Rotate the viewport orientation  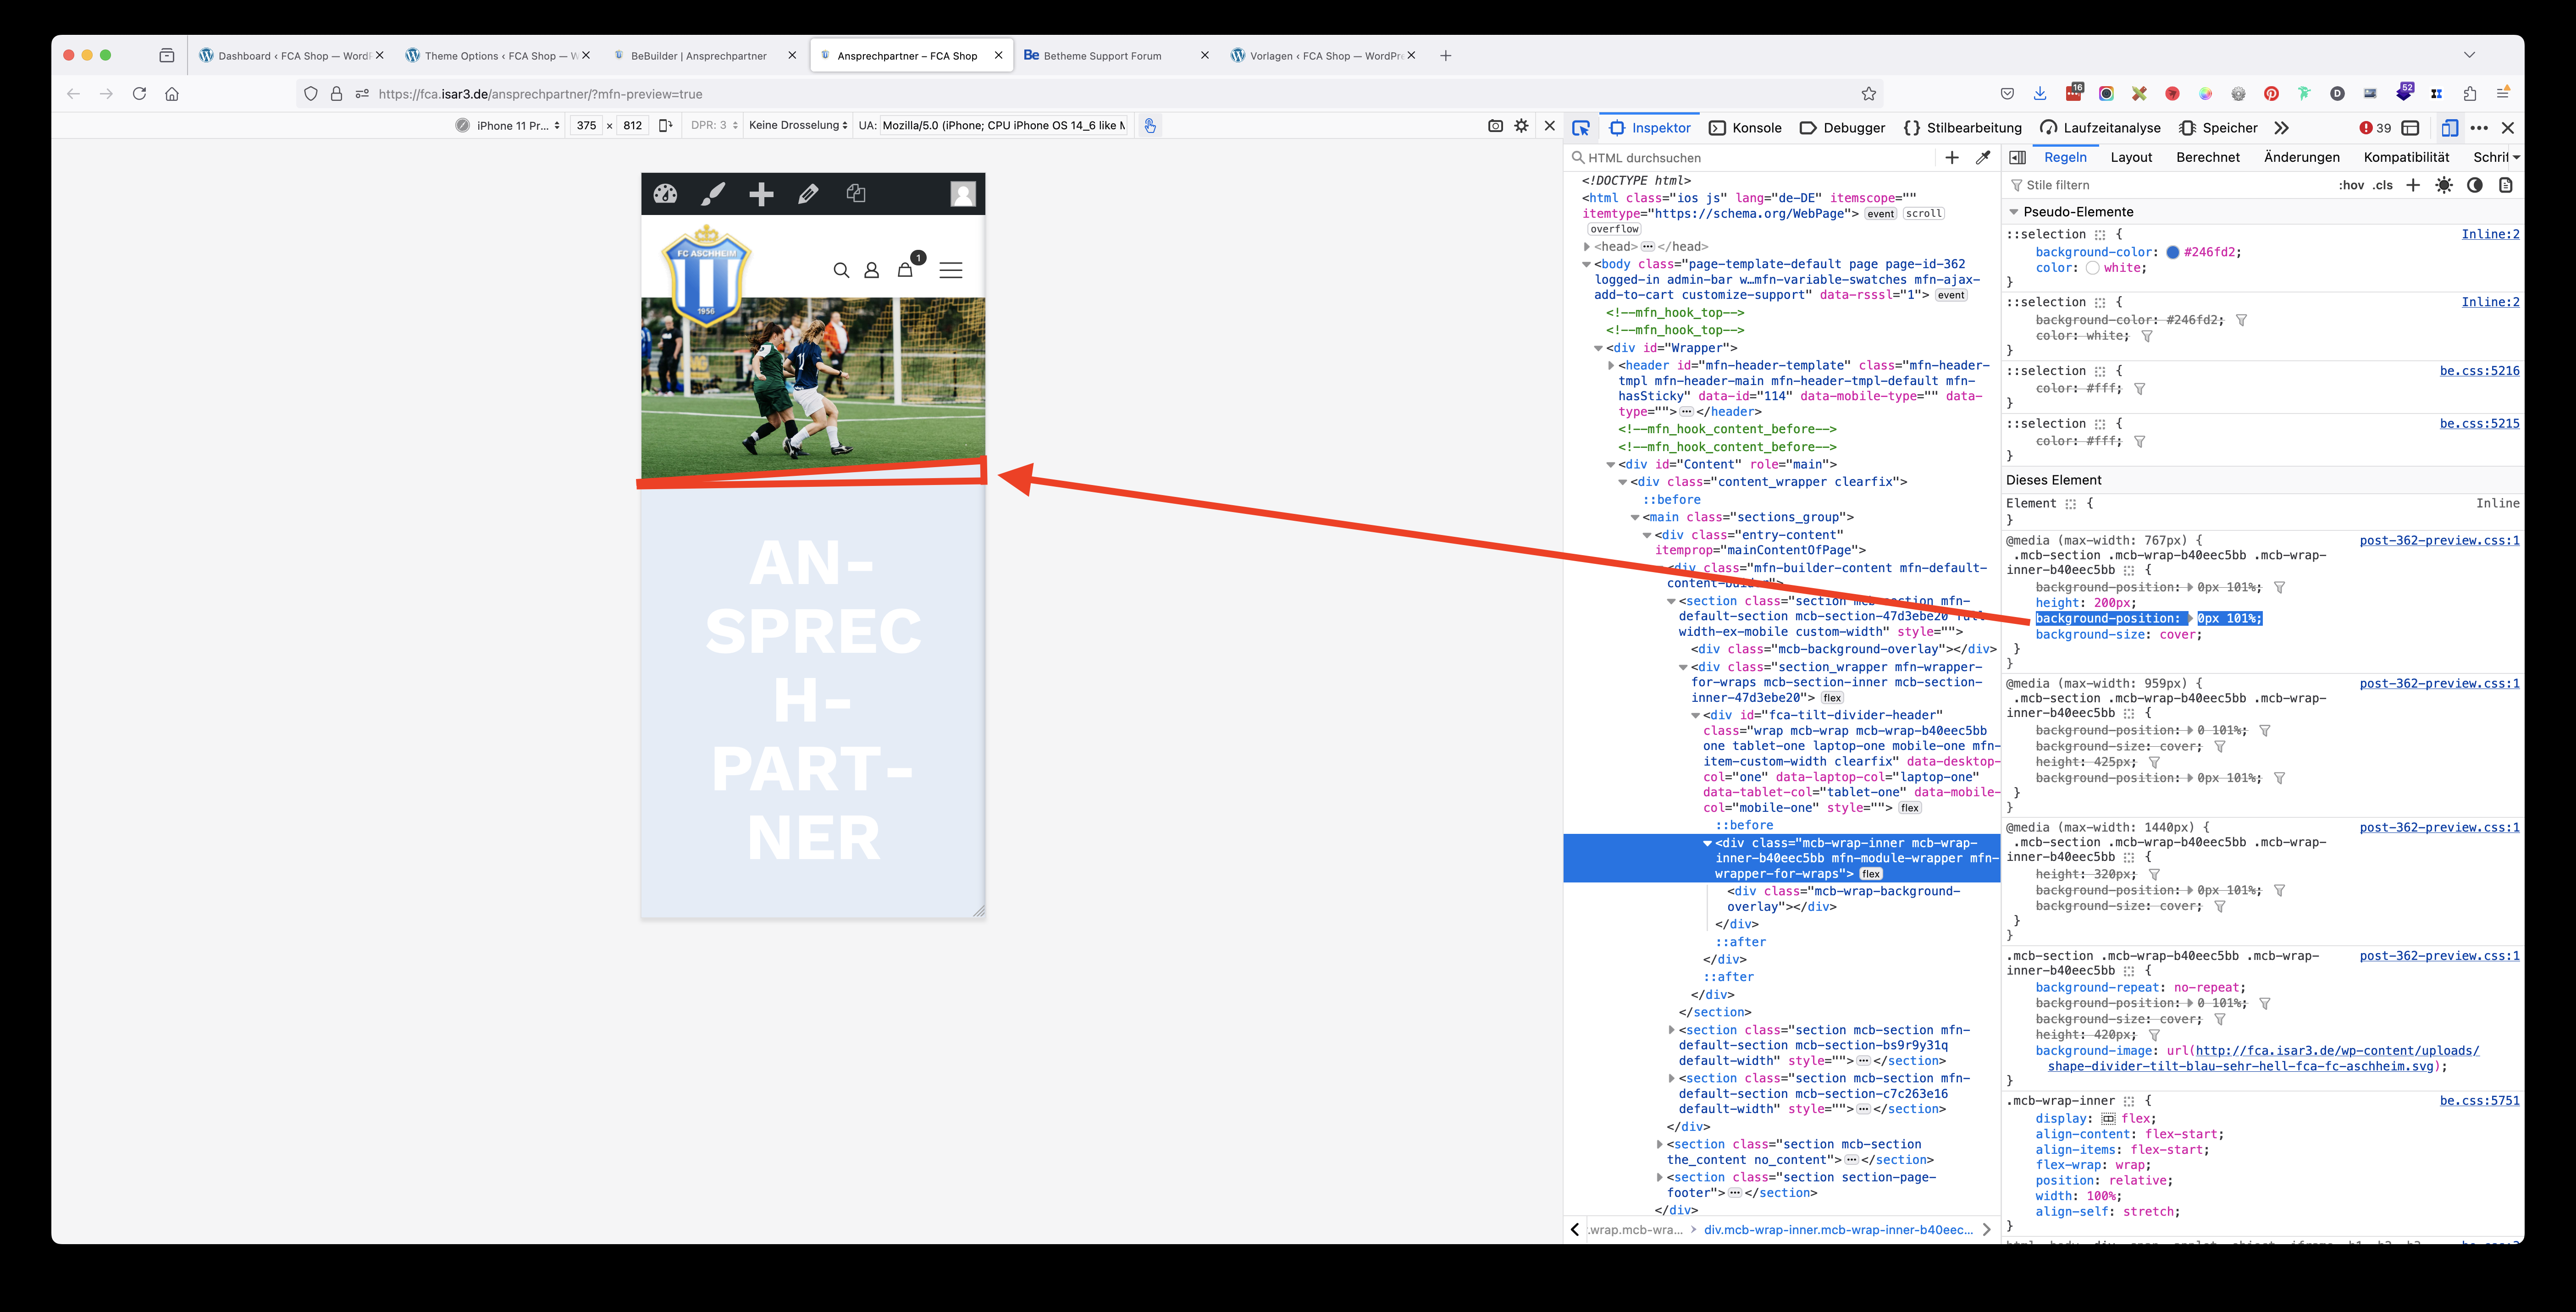665,126
